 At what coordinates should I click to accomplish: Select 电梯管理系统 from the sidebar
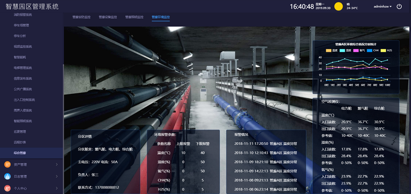click(23, 67)
